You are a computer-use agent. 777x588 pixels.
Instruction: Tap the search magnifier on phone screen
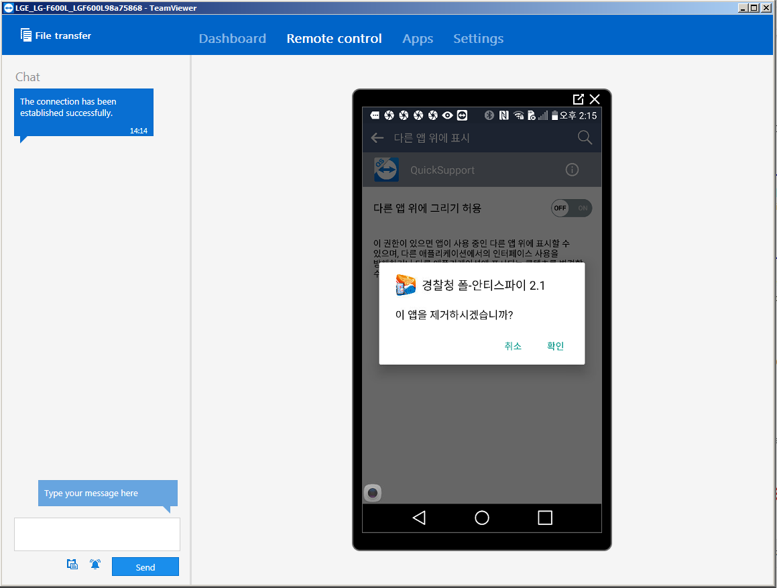click(x=585, y=137)
